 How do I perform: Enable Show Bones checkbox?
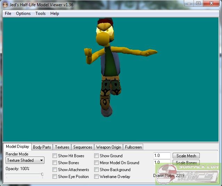55,163
